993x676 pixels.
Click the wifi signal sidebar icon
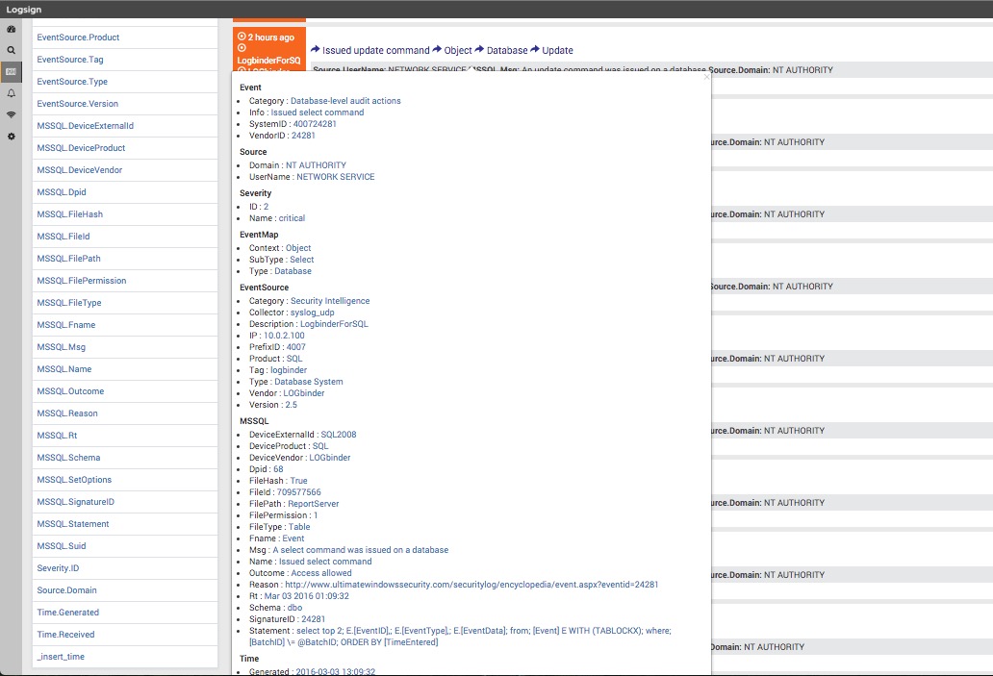pyautogui.click(x=12, y=114)
